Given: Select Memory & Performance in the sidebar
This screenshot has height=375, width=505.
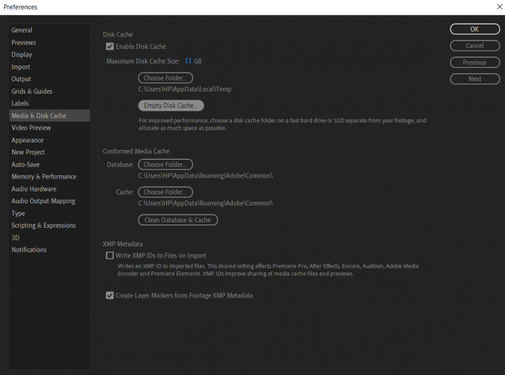Looking at the screenshot, I should point(44,177).
